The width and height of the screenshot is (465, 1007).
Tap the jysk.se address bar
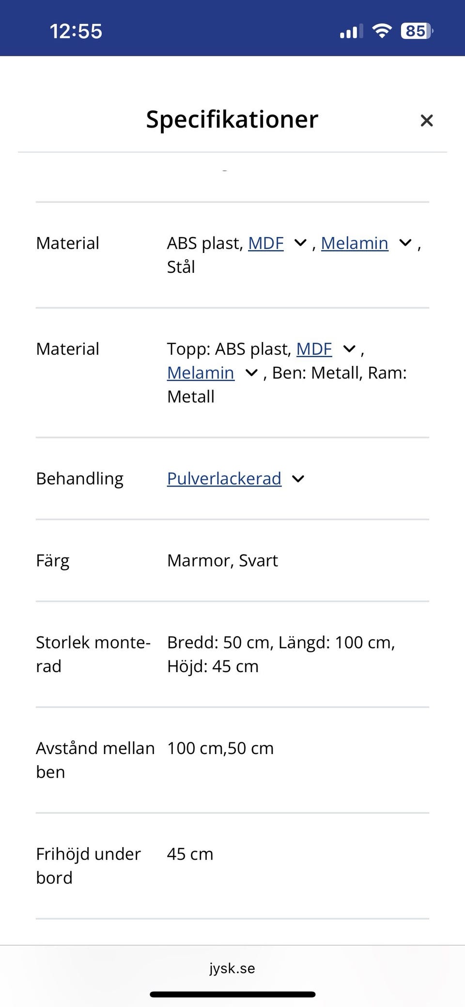(232, 968)
